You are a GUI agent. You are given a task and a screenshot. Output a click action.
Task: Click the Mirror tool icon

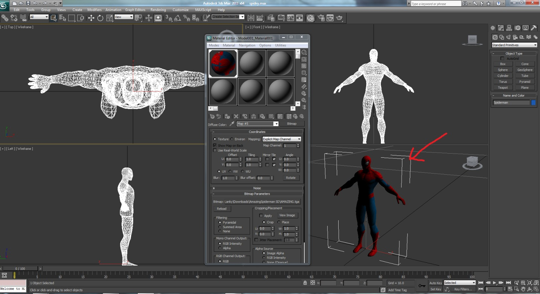(250, 18)
